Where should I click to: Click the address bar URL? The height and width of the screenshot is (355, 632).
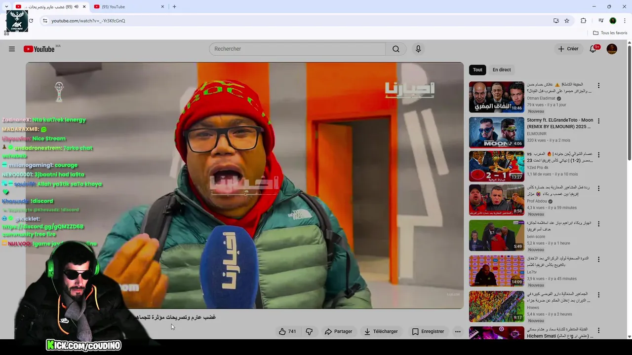88,21
